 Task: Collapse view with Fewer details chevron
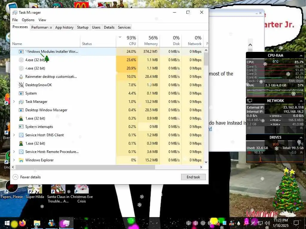click(x=16, y=177)
